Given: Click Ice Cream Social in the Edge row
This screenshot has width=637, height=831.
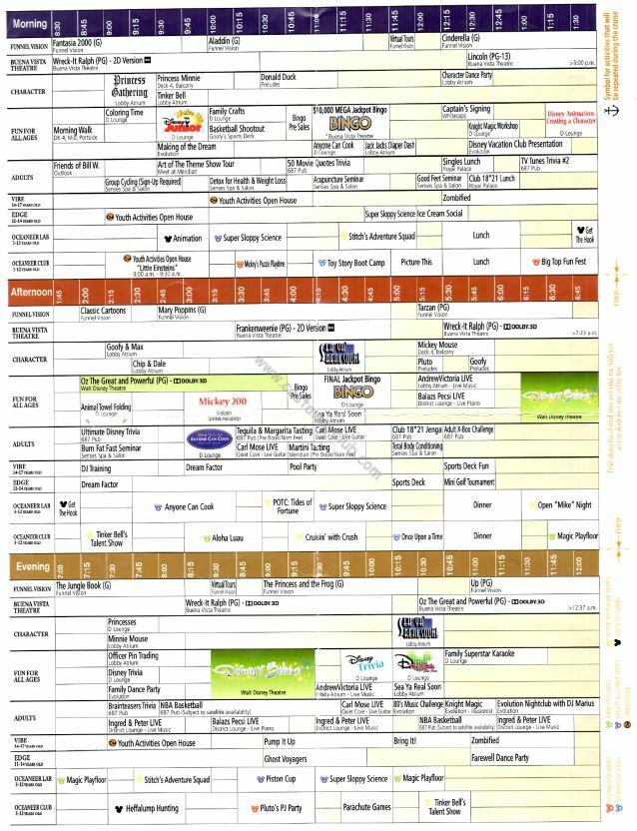Looking at the screenshot, I should click(440, 214).
